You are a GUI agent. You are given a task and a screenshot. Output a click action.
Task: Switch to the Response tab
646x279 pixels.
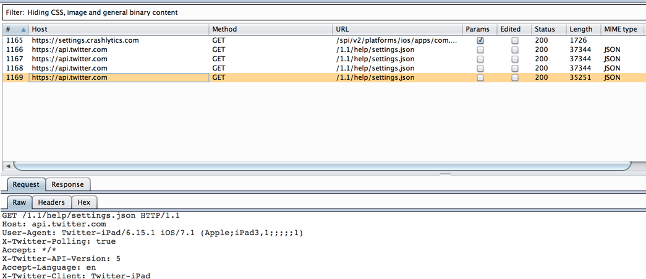click(67, 184)
